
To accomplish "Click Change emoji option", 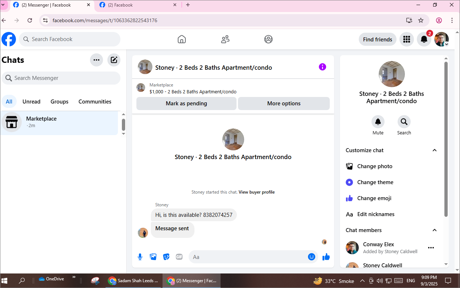I will tap(391, 198).
